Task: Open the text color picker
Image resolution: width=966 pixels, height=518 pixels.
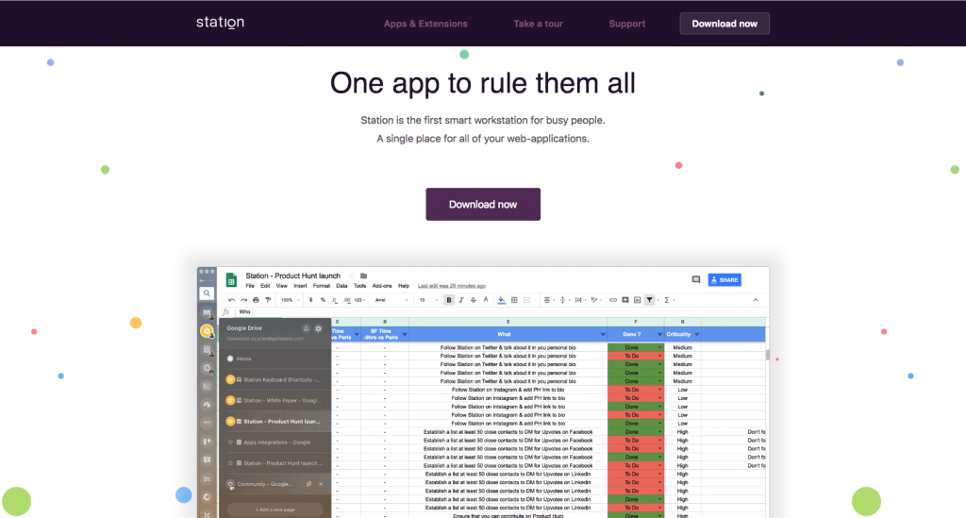Action: pos(486,300)
